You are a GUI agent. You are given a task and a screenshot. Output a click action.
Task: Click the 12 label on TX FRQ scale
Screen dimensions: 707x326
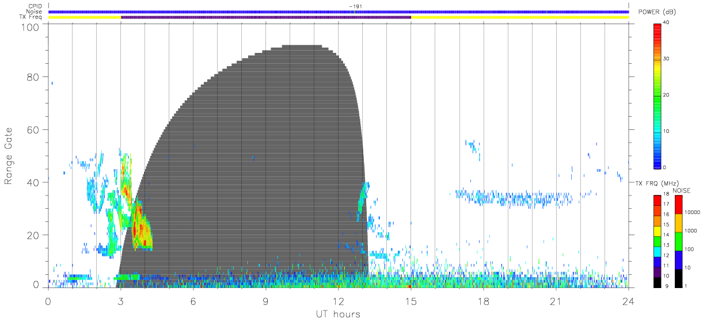coord(665,255)
